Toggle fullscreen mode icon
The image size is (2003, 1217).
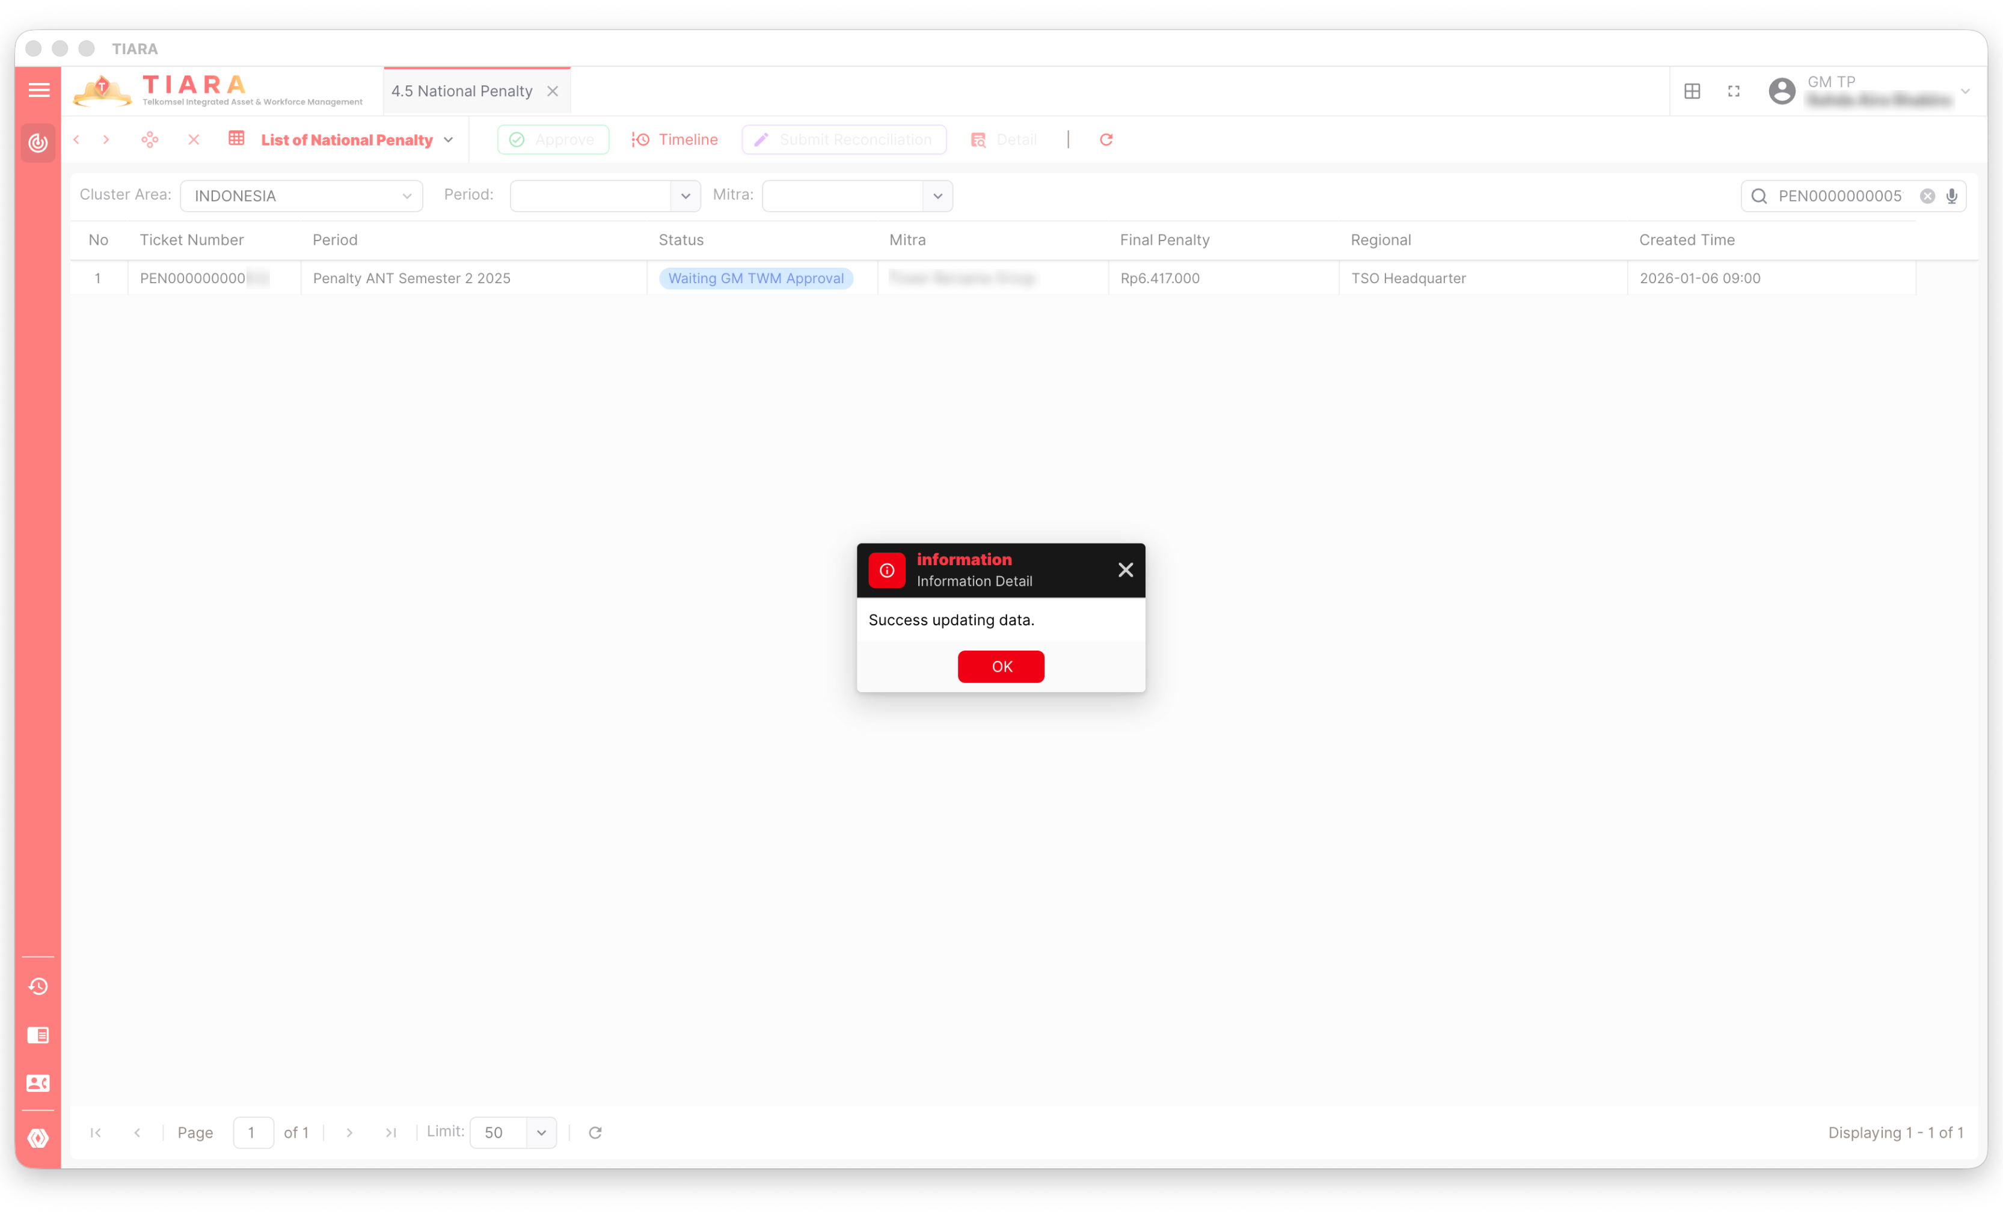click(x=1734, y=91)
